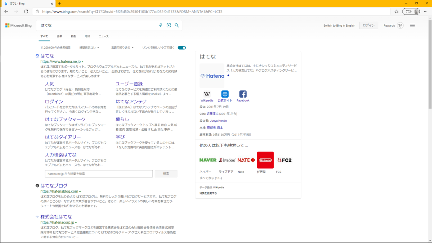The image size is (432, 243).
Task: Click the Bing search query field
Action: (97, 26)
